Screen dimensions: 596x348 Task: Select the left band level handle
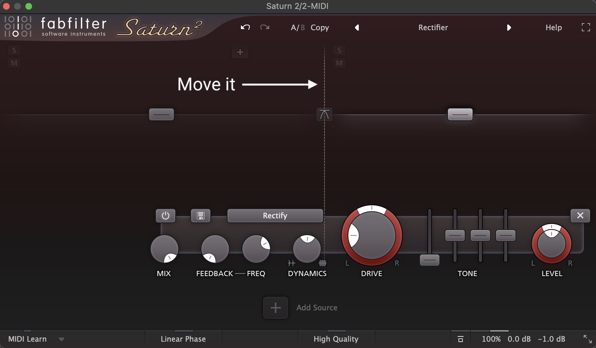[x=161, y=114]
